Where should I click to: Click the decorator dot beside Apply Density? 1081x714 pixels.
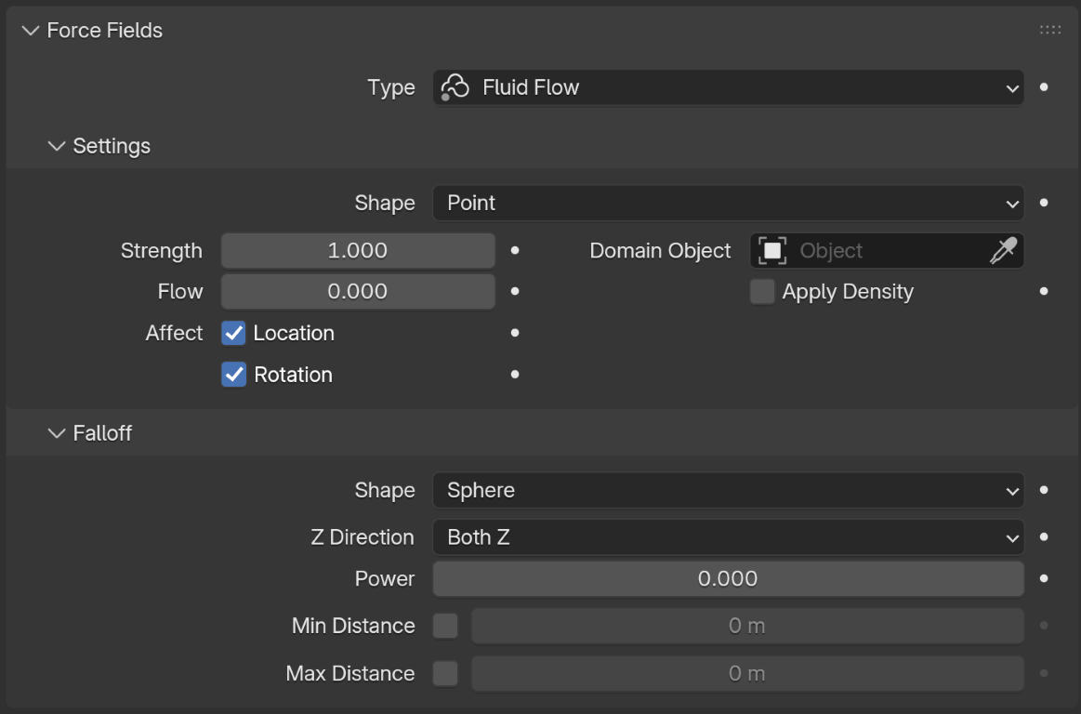[1043, 291]
